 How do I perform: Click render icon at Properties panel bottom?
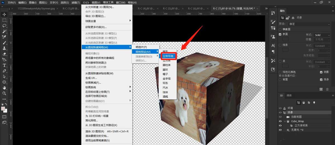point(321,89)
